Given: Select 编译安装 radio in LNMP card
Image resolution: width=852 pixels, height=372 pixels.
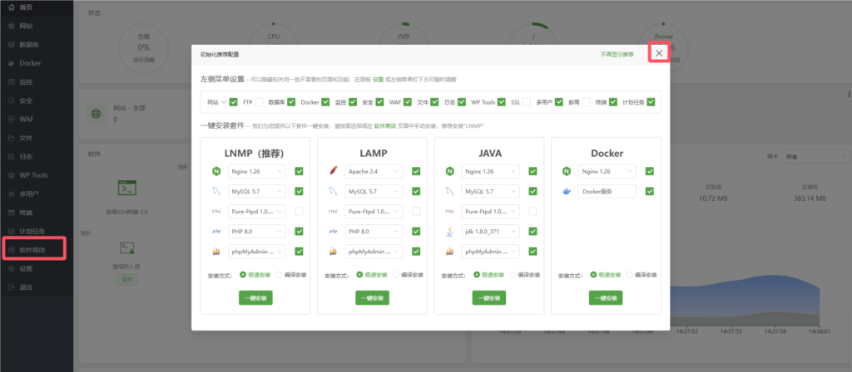Looking at the screenshot, I should tap(280, 275).
